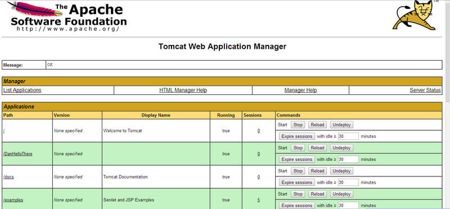Viewport: 450px width, 209px height.
Task: Click 'true' running value for /DanHelloThere
Action: click(x=226, y=154)
